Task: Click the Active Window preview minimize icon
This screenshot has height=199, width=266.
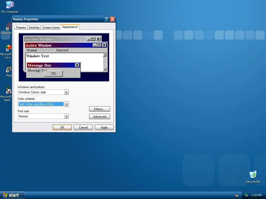Action: click(95, 45)
